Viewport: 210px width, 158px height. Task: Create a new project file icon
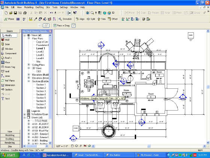[6, 13]
